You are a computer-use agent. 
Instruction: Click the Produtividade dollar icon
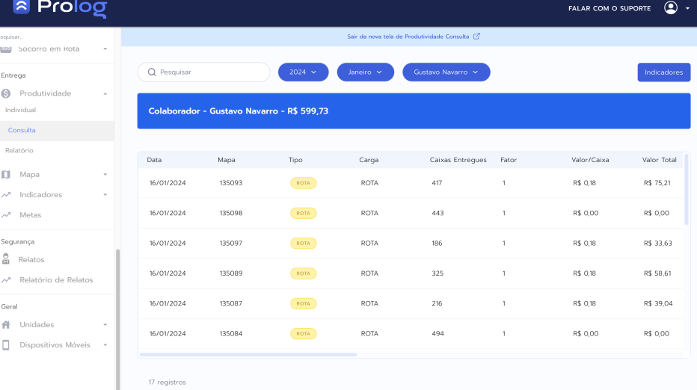coord(6,93)
